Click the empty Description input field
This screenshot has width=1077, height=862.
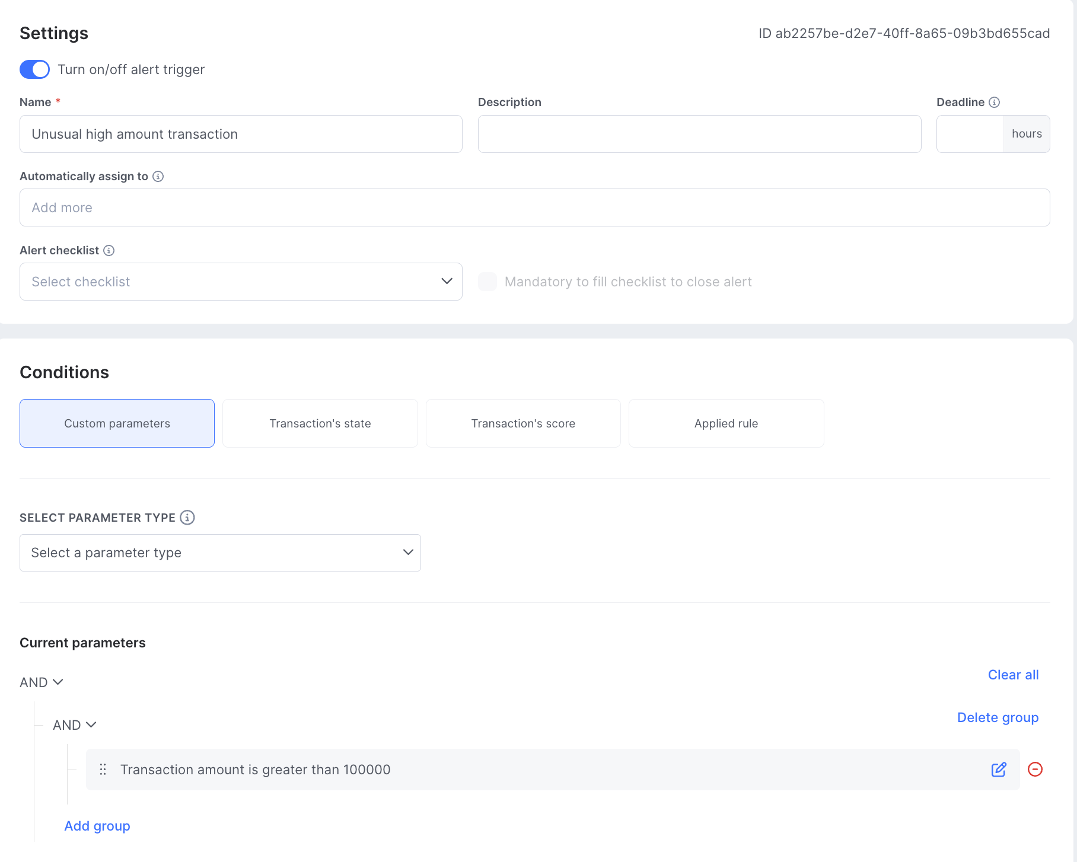[699, 134]
